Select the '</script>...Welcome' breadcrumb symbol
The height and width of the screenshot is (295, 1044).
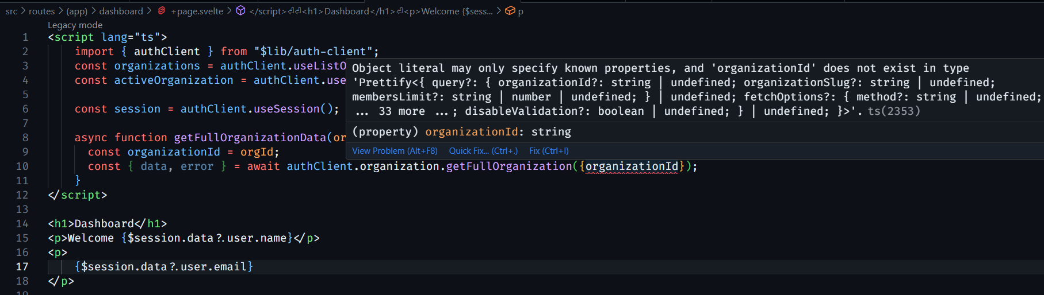pos(371,11)
